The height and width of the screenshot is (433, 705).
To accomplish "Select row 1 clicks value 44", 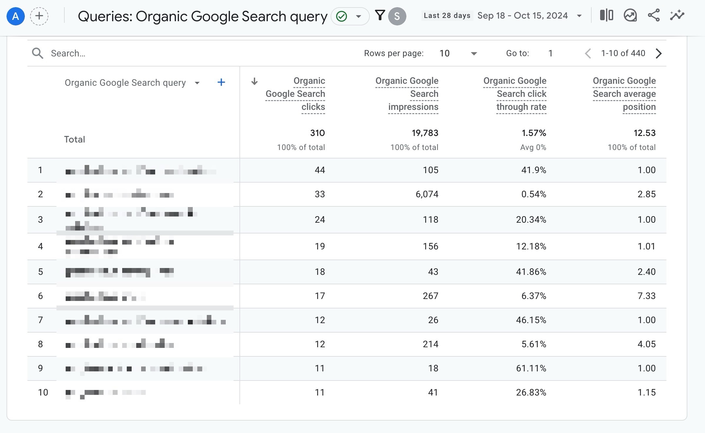I will [x=320, y=170].
